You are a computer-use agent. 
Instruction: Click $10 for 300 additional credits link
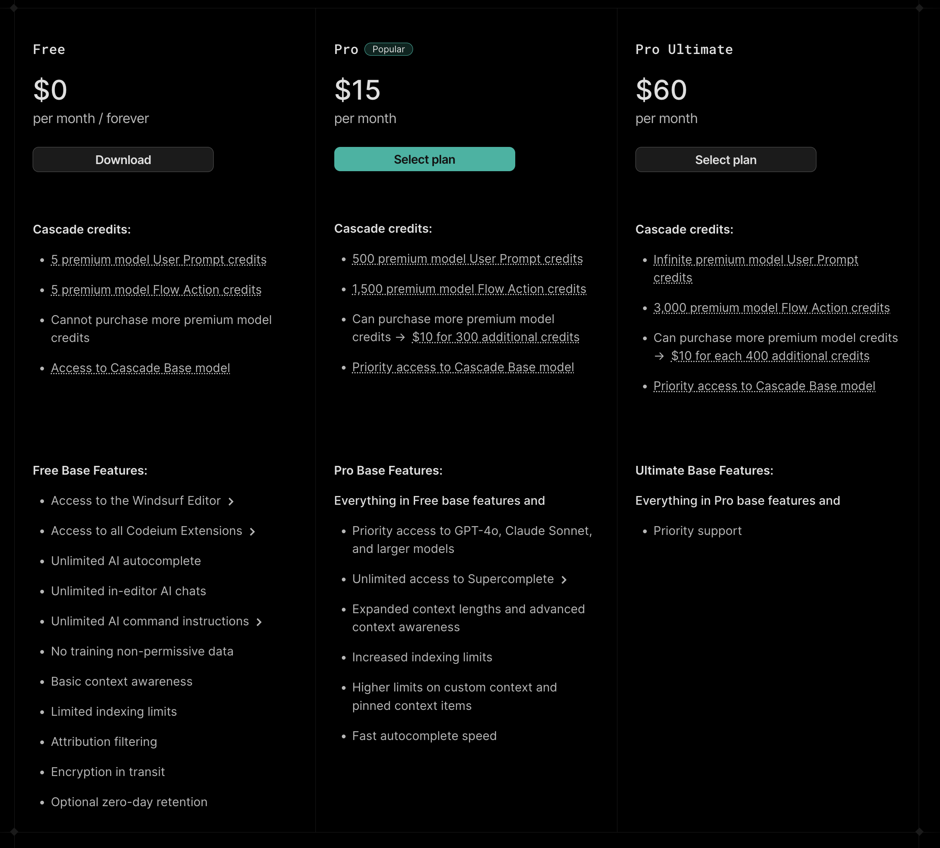click(496, 337)
